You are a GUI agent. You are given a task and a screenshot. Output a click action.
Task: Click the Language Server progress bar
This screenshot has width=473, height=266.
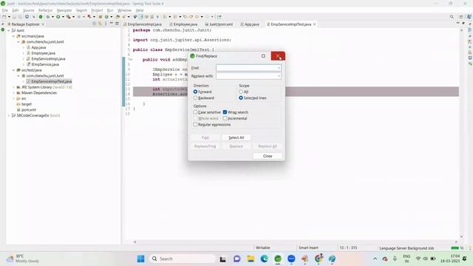tap(455, 248)
